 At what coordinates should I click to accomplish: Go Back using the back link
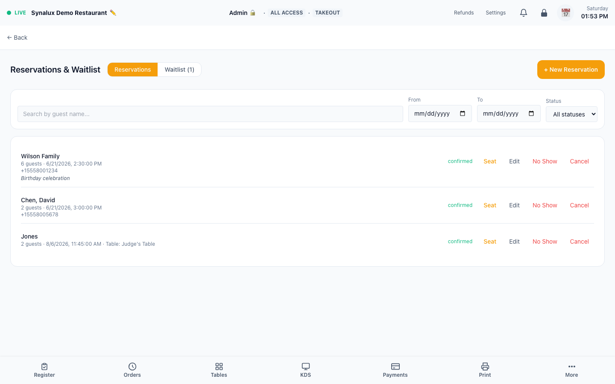tap(17, 38)
